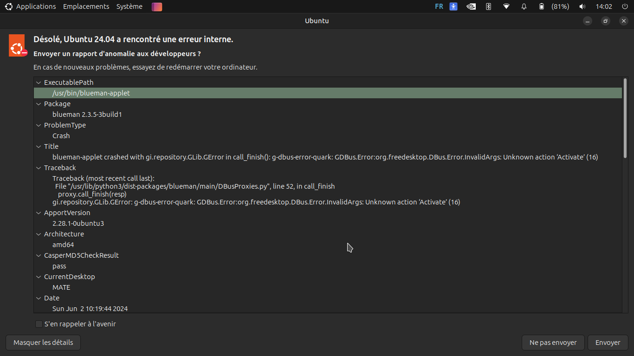This screenshot has width=634, height=356.
Task: Collapse the Title entry
Action: point(39,146)
